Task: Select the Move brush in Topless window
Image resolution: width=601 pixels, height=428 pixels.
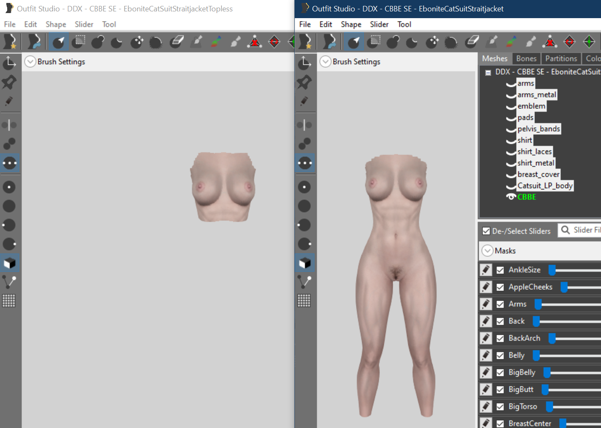Action: click(x=137, y=42)
